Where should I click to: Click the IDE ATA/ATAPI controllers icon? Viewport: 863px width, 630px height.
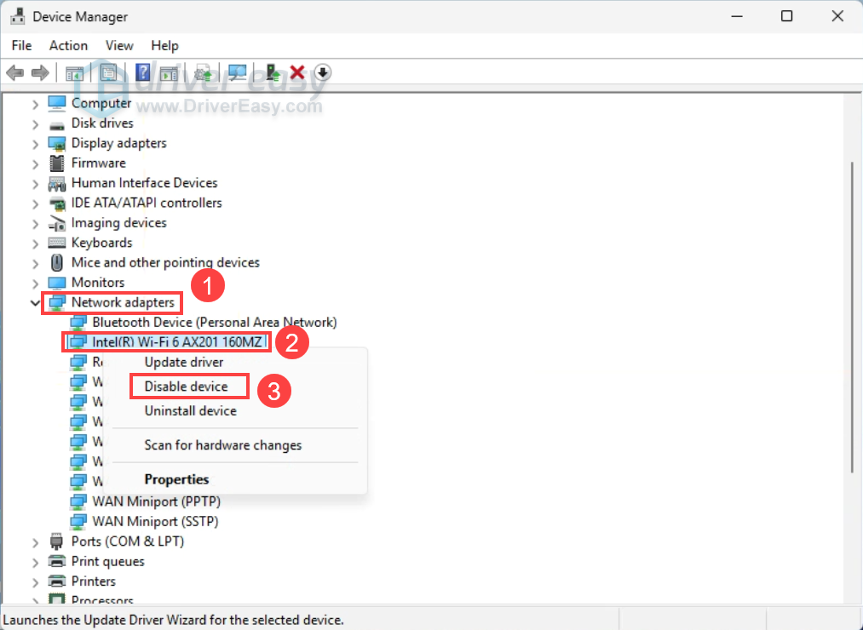57,203
